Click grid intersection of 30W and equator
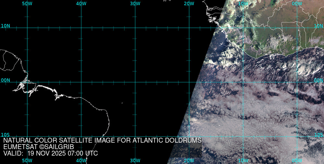 tap(135, 82)
